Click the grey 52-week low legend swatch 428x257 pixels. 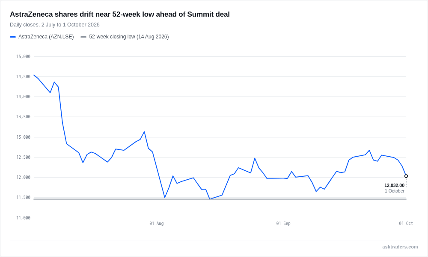(x=83, y=37)
